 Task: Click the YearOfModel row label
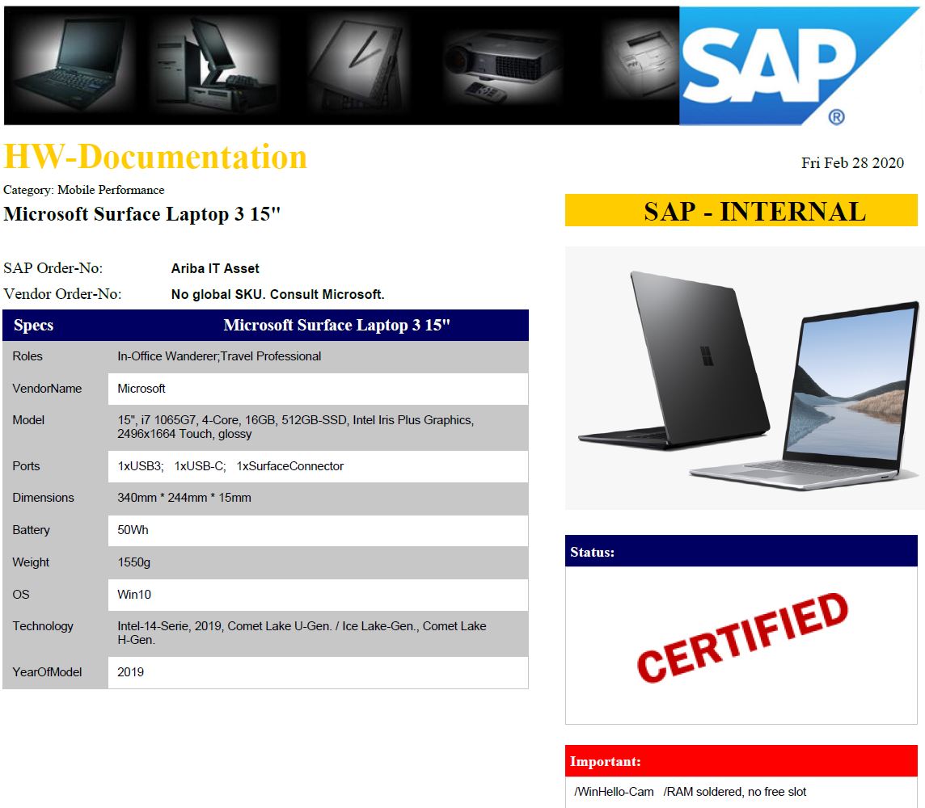click(47, 672)
